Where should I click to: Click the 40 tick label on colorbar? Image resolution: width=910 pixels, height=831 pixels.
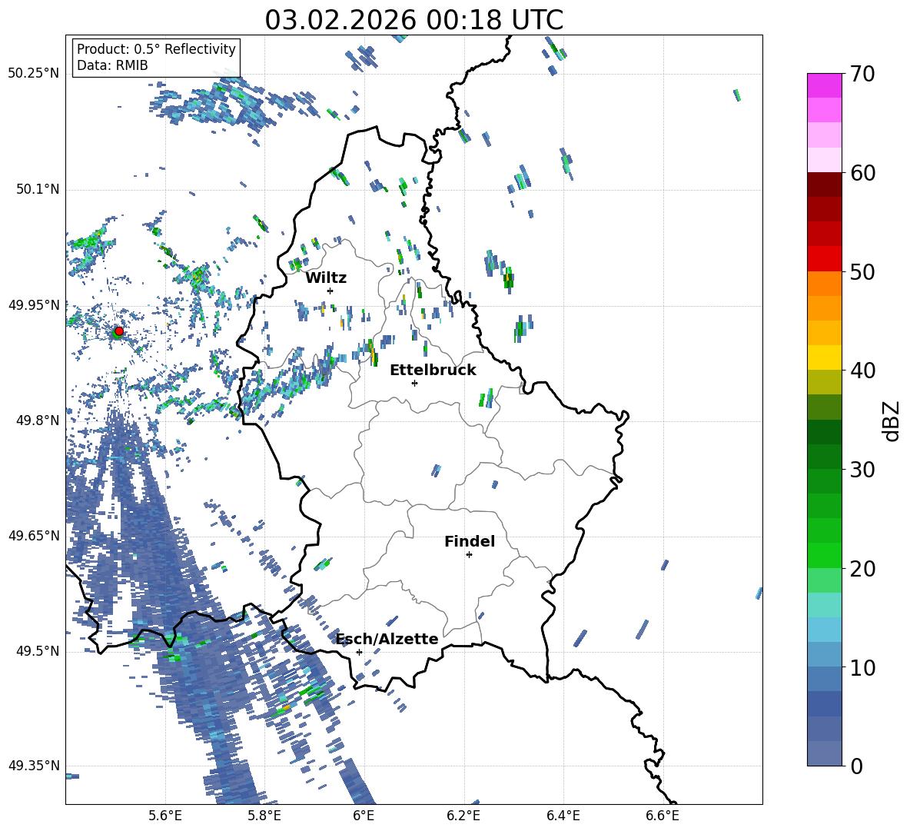pyautogui.click(x=862, y=371)
